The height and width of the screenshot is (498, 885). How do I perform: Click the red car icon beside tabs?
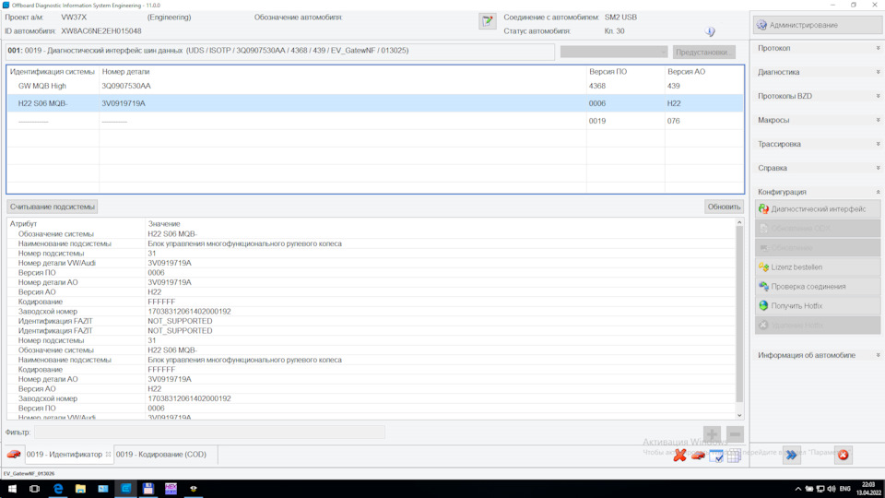(x=14, y=455)
